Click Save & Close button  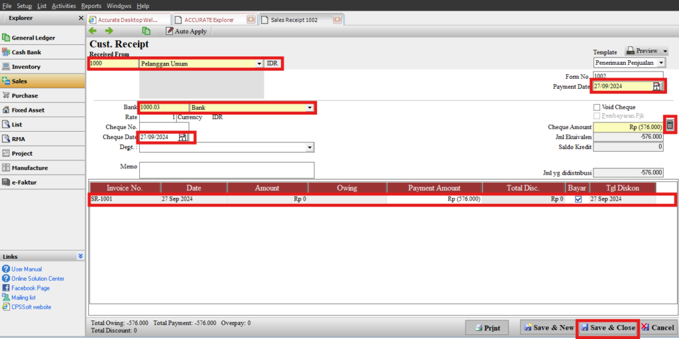pyautogui.click(x=608, y=328)
